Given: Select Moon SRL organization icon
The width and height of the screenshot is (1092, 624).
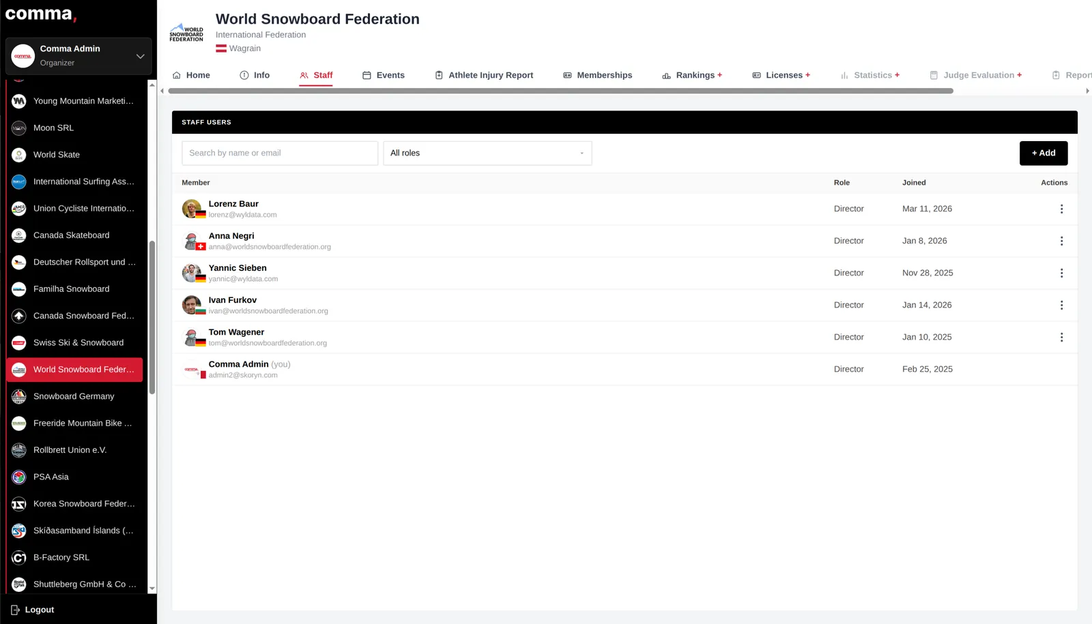Looking at the screenshot, I should point(19,128).
